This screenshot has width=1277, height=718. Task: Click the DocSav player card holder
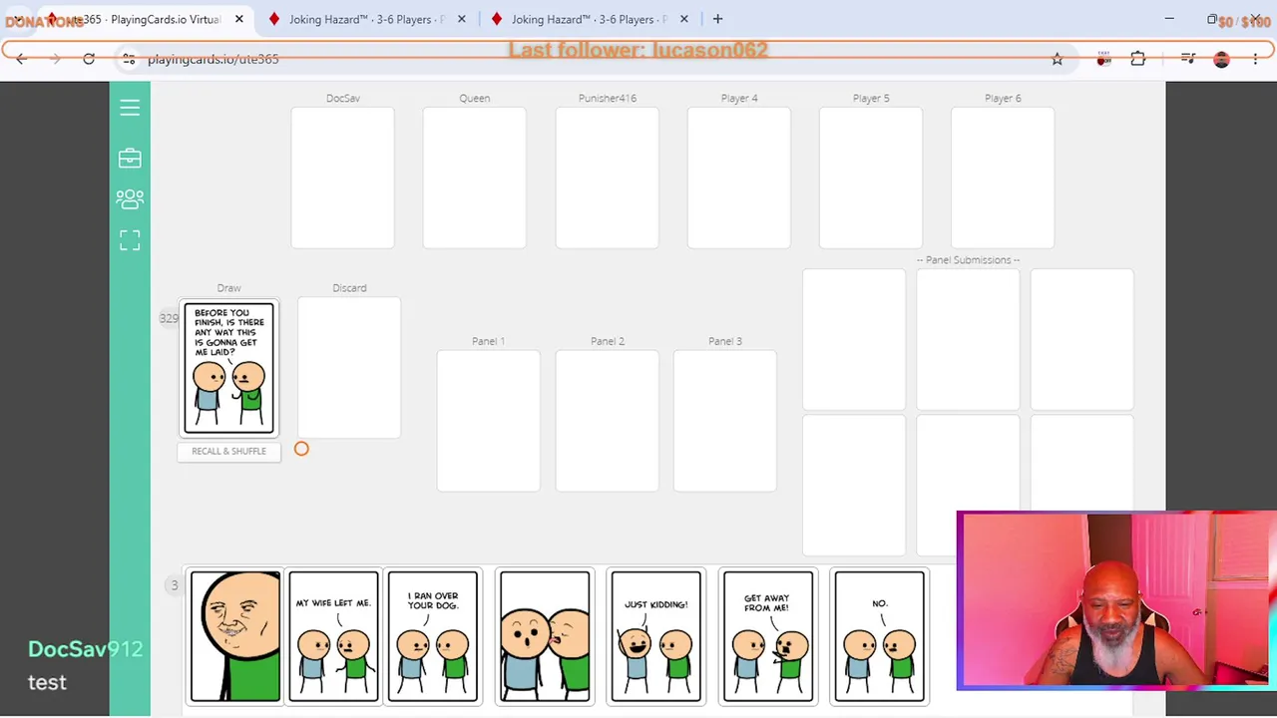pos(343,178)
